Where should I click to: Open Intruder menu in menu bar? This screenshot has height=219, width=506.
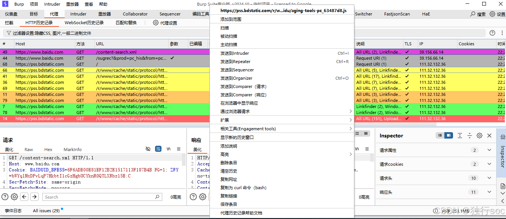pos(52,4)
